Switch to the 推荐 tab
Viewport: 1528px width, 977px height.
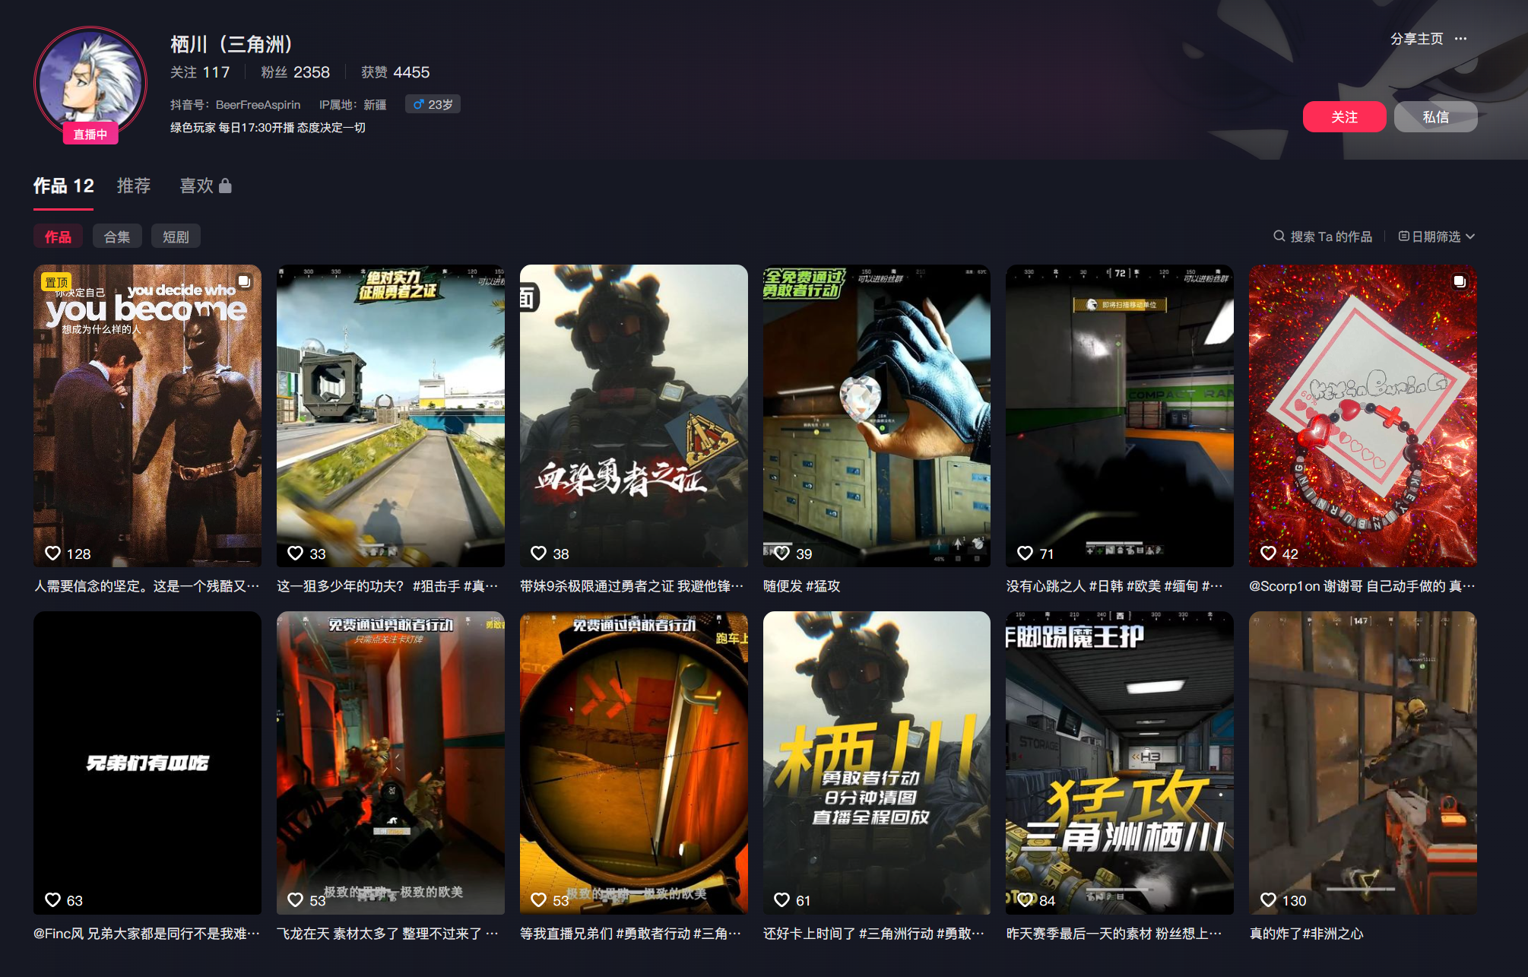pyautogui.click(x=134, y=186)
